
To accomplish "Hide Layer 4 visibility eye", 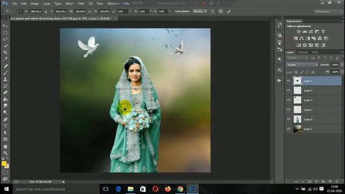I will pos(289,91).
